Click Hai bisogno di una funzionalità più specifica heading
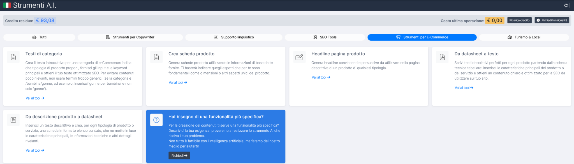The height and width of the screenshot is (164, 574). (x=216, y=117)
